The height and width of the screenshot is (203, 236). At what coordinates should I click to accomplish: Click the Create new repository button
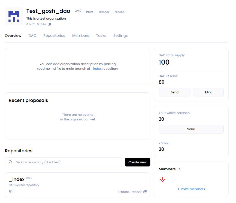[x=137, y=162]
